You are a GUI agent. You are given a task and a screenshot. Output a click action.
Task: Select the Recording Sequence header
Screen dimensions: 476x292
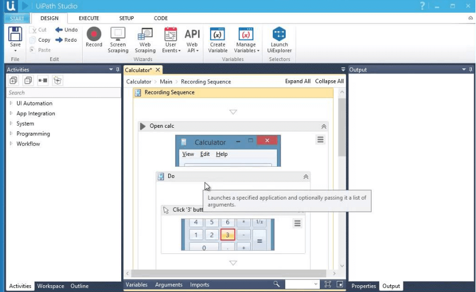[x=233, y=92]
